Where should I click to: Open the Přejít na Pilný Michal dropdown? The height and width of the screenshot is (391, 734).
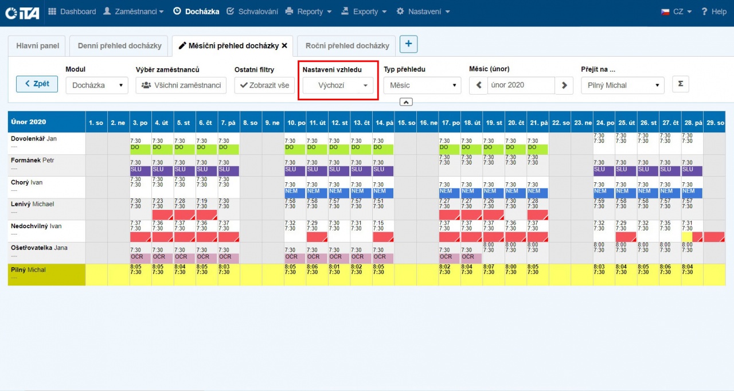point(622,85)
